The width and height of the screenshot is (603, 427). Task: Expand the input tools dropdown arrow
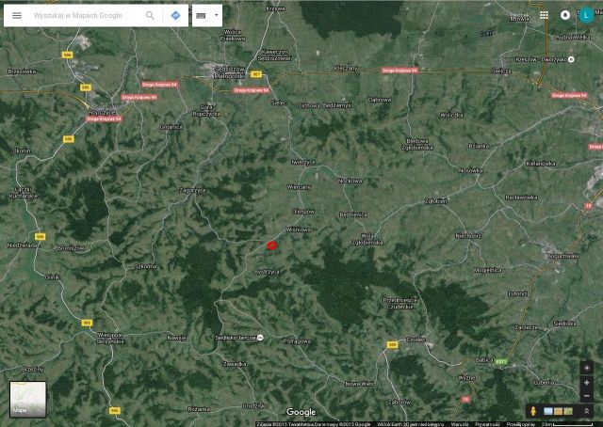click(x=216, y=15)
